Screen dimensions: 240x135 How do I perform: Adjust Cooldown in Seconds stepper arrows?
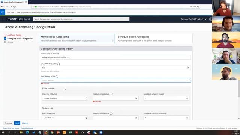(188, 67)
